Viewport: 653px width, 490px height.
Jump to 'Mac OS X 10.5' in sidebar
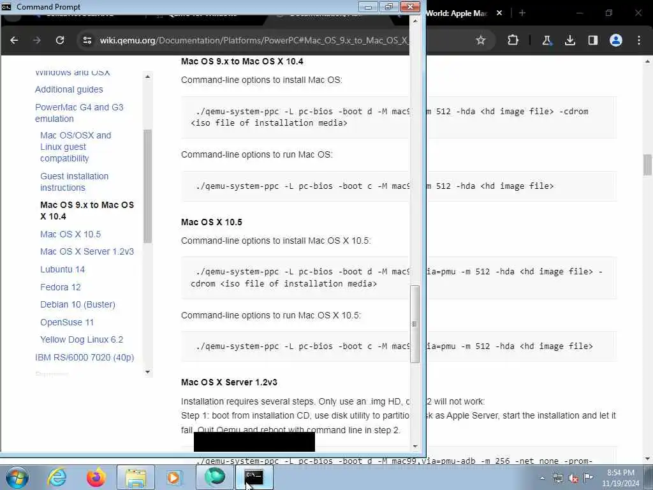(x=70, y=234)
